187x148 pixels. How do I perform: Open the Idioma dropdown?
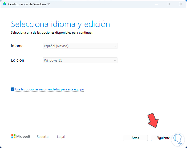[80, 46]
